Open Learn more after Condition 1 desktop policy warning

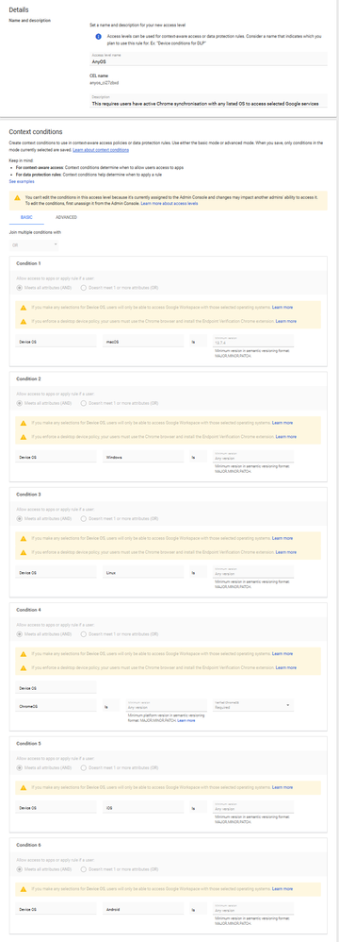285,322
